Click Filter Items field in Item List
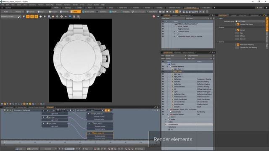 pos(173,18)
